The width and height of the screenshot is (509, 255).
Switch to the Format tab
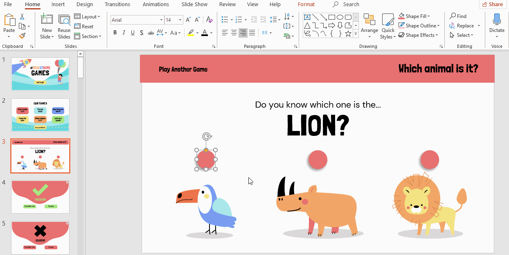coord(306,5)
